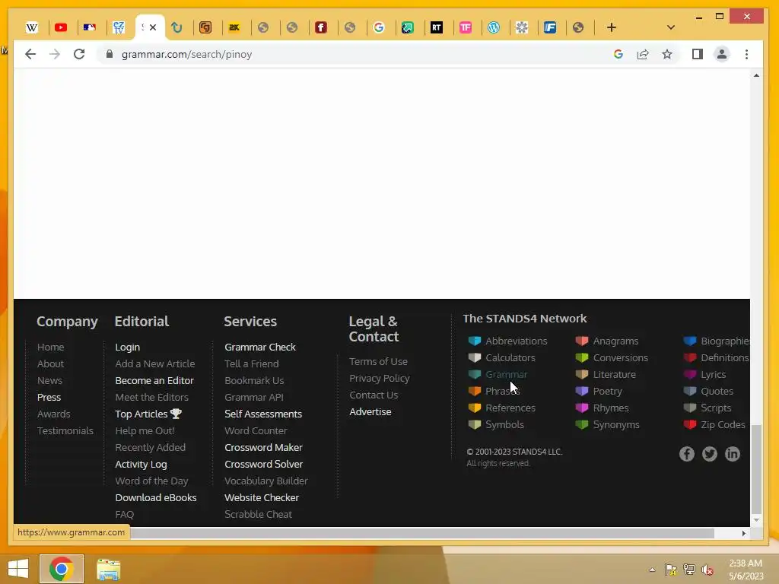Open the Windows Start button
Screen dimensions: 779x584
click(18, 569)
